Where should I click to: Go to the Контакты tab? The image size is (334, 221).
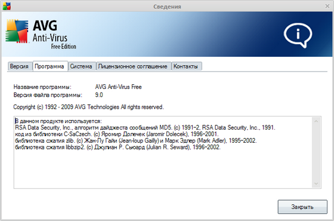[x=187, y=66]
